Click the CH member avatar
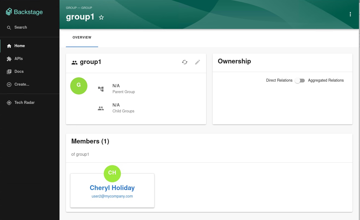 (112, 173)
